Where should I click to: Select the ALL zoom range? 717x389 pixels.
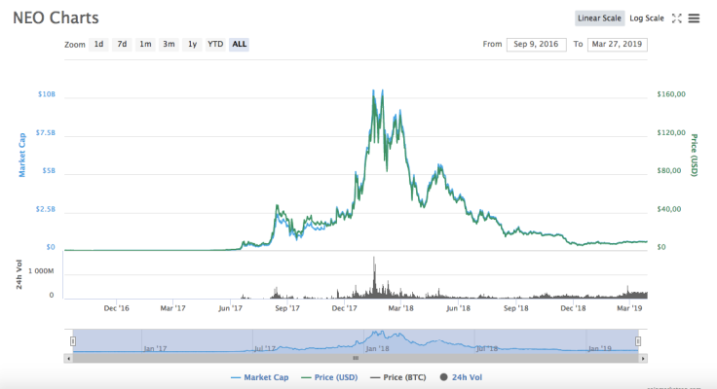point(239,45)
